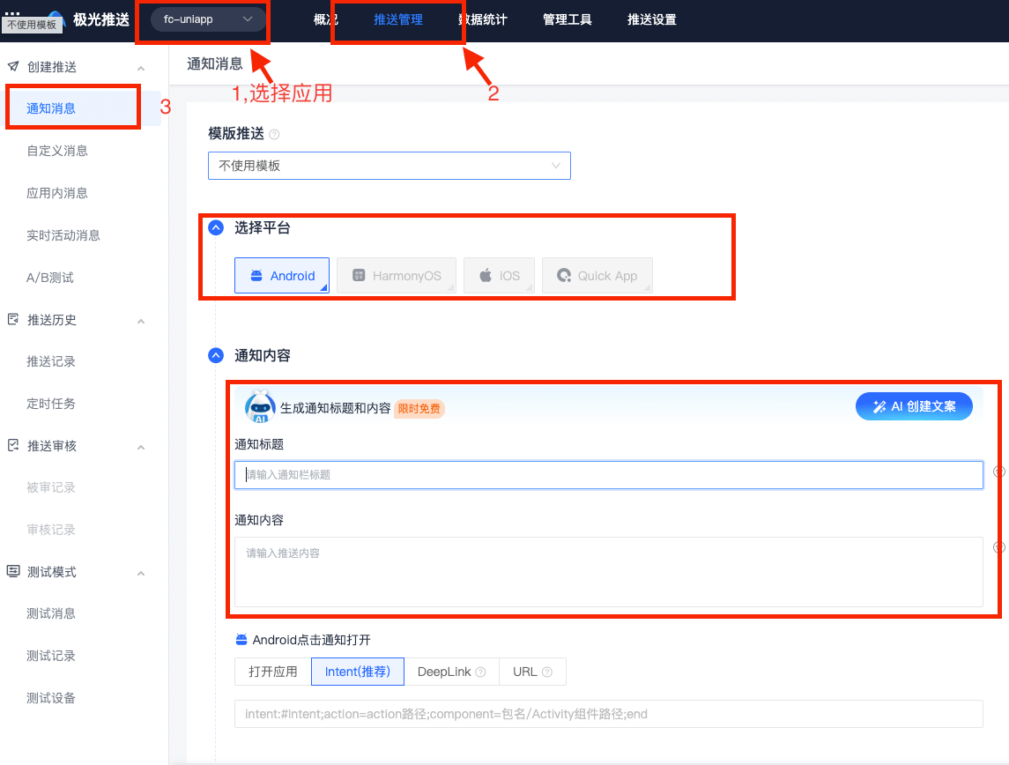
Task: Click the 测试模式 sidebar icon
Action: pyautogui.click(x=13, y=572)
